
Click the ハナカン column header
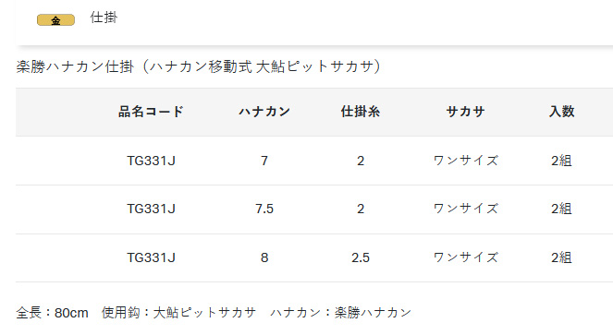click(x=264, y=112)
